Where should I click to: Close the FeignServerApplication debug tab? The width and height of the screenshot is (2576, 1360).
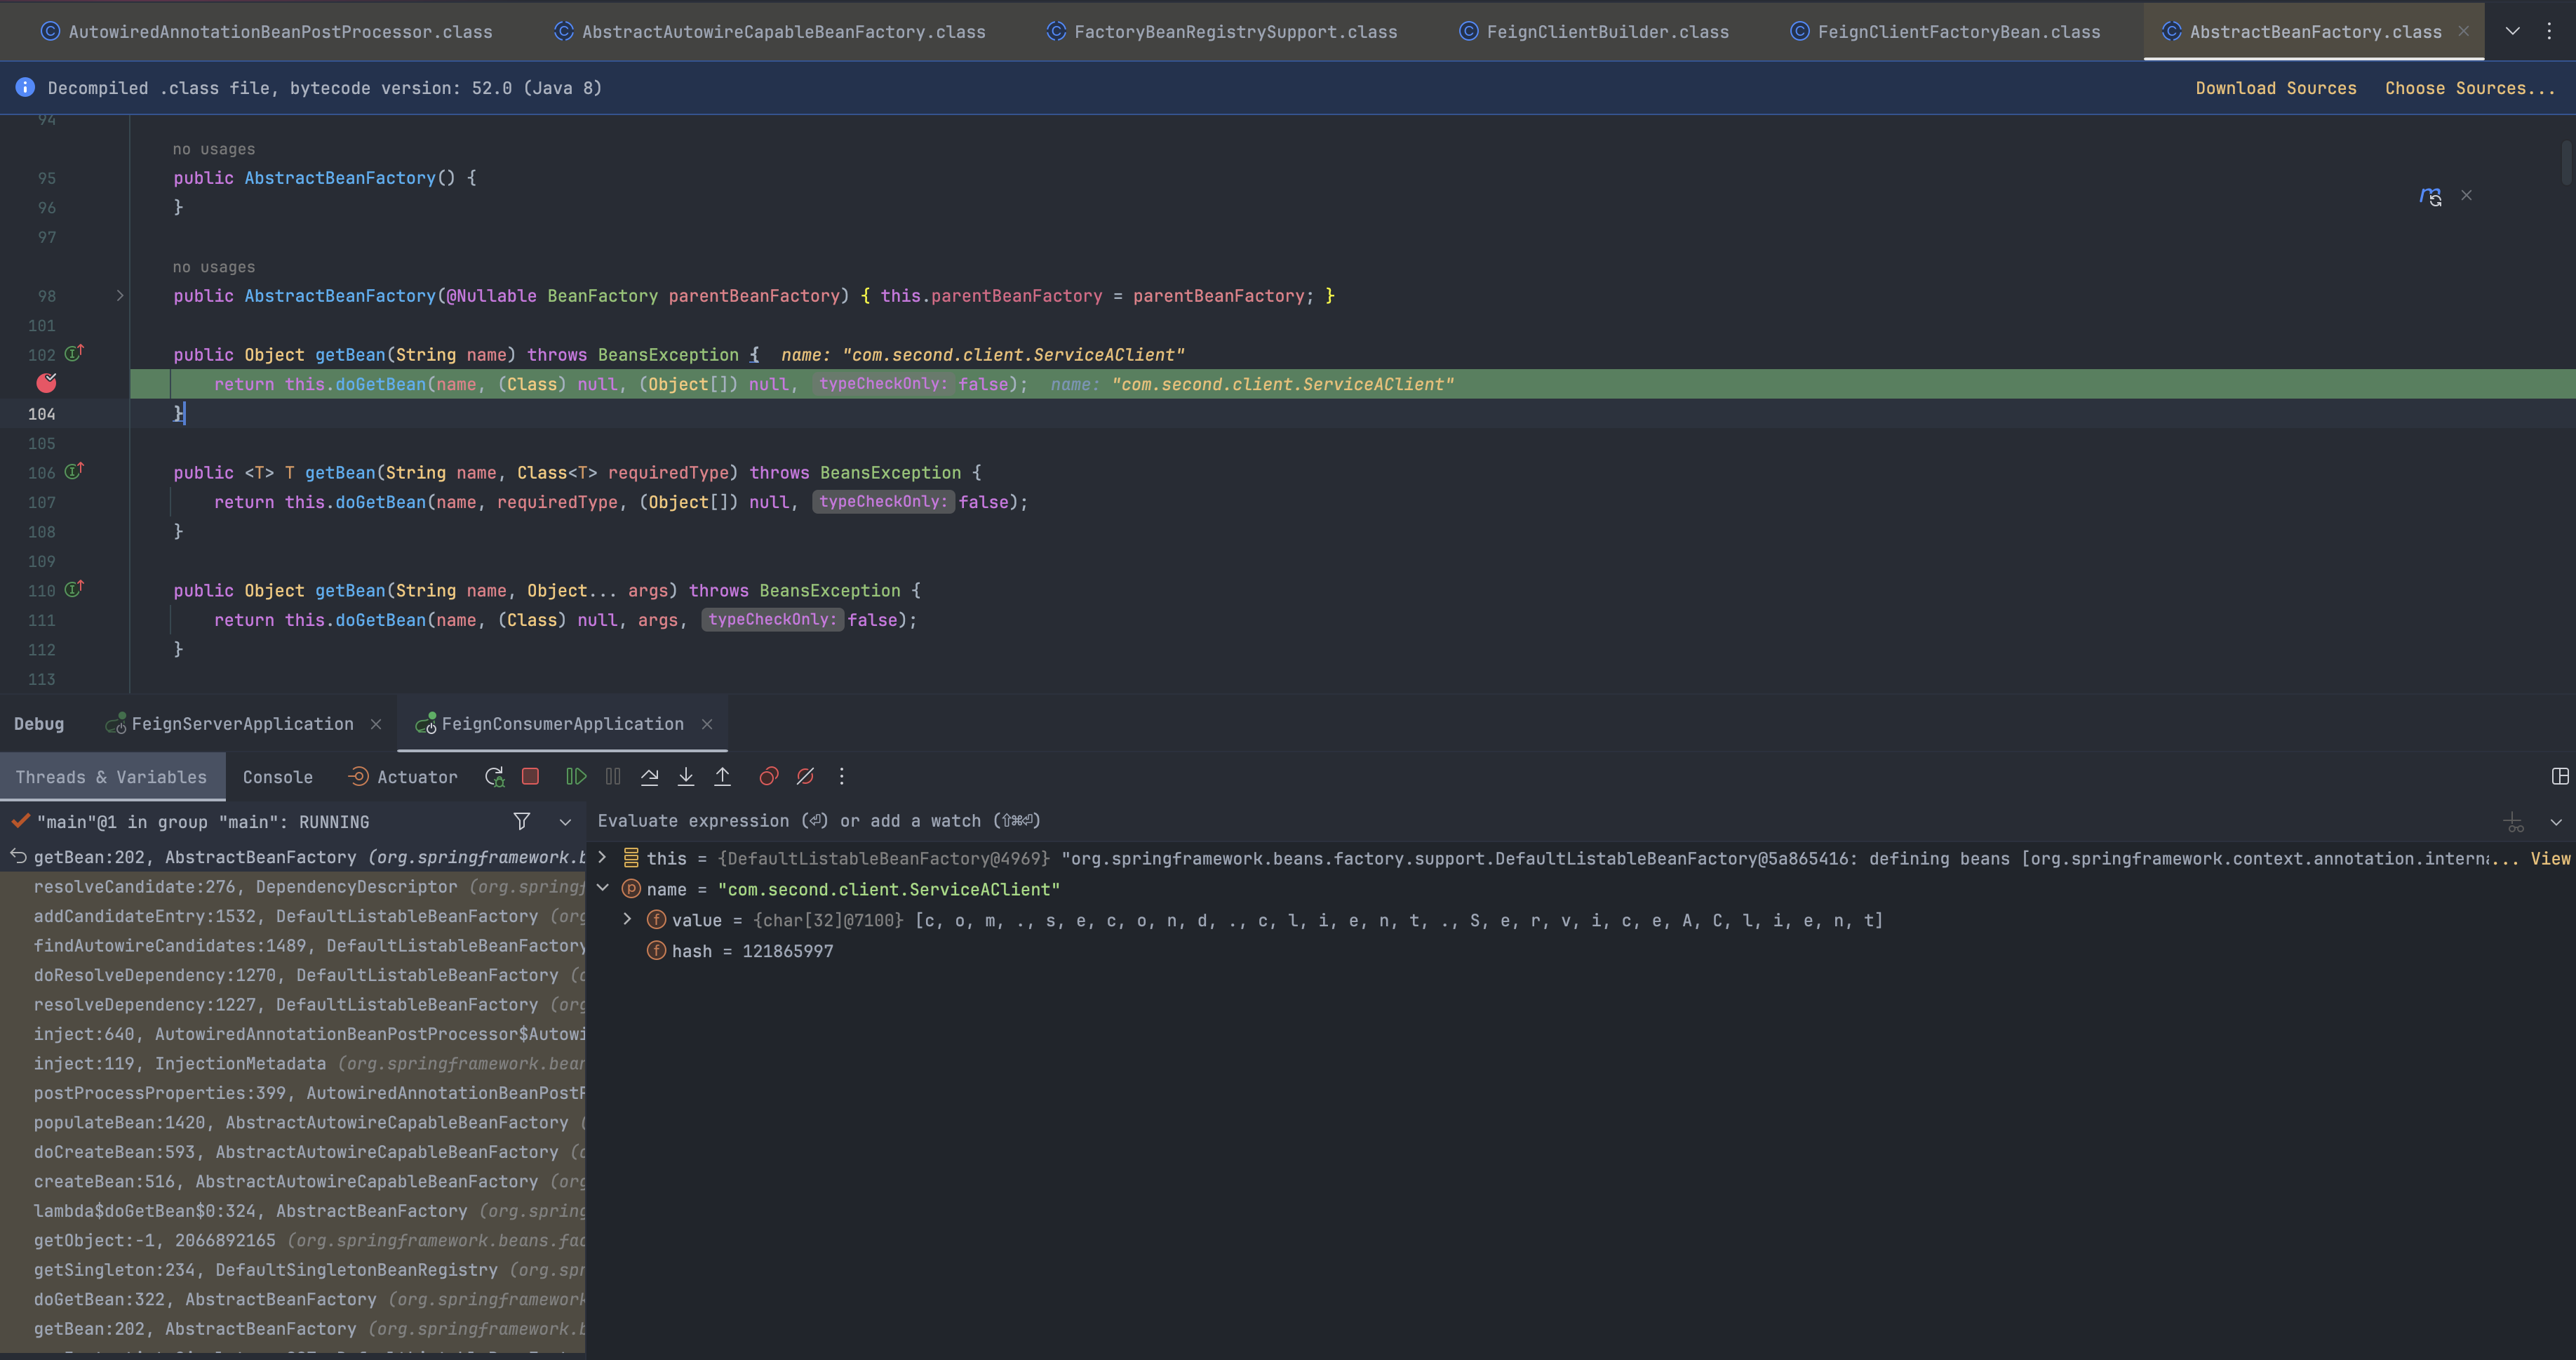[x=376, y=724]
